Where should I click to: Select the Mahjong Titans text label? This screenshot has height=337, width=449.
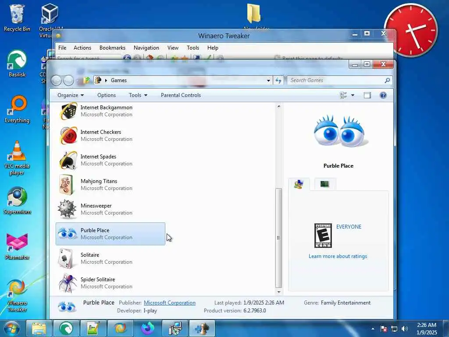pyautogui.click(x=99, y=181)
